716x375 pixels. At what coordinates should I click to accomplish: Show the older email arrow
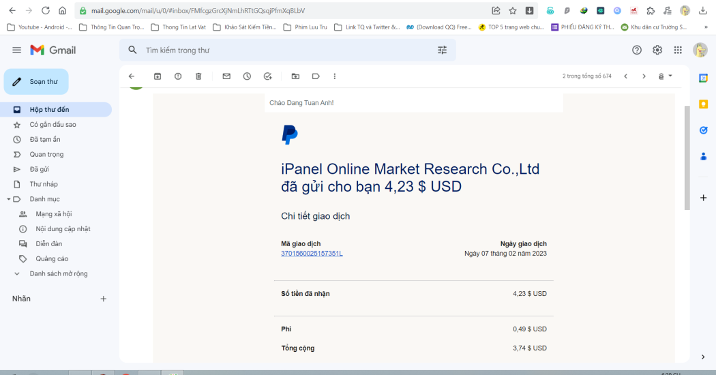point(644,76)
